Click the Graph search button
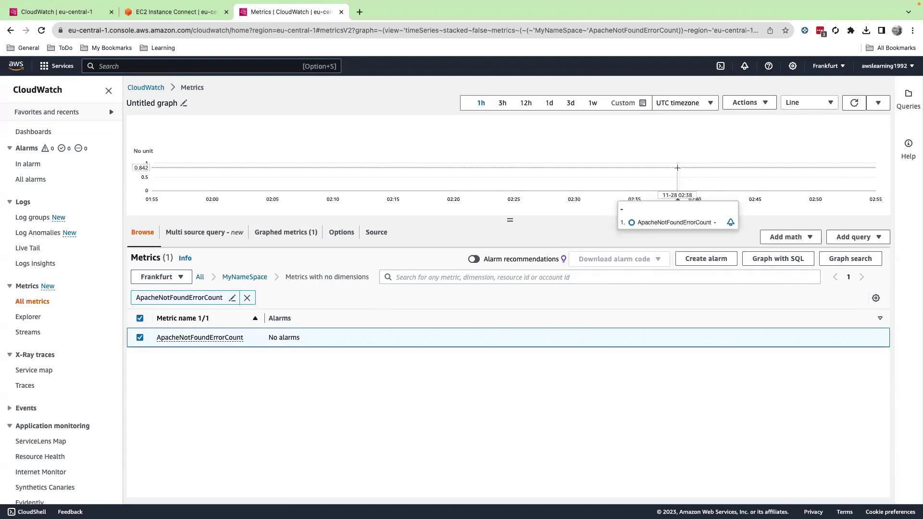 (850, 259)
